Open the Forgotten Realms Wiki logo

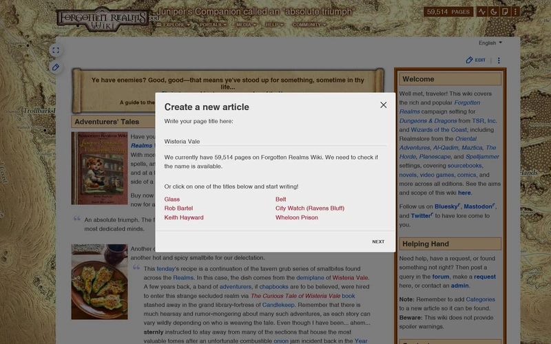pos(103,19)
